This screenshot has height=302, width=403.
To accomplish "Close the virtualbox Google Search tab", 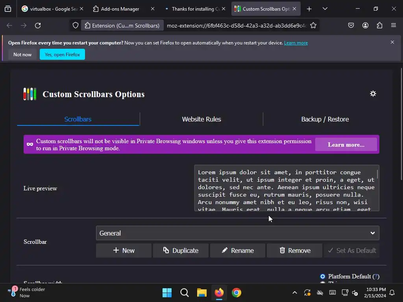I will (81, 9).
